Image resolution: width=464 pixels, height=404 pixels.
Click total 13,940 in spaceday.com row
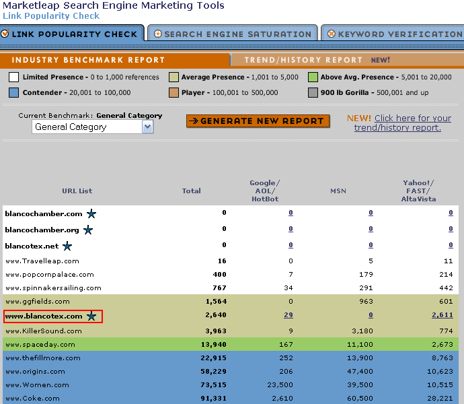click(x=214, y=345)
